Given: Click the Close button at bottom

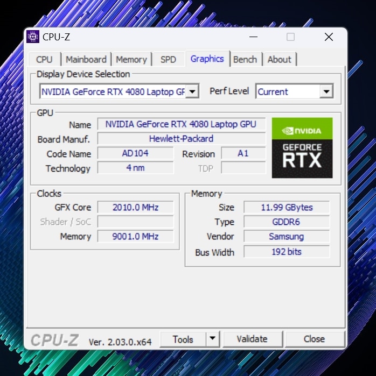Looking at the screenshot, I should 314,339.
